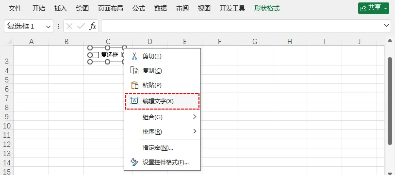Viewport: 395px width, 175px height.
Task: Switch to the 页面布局 ribbon tab
Action: 111,8
